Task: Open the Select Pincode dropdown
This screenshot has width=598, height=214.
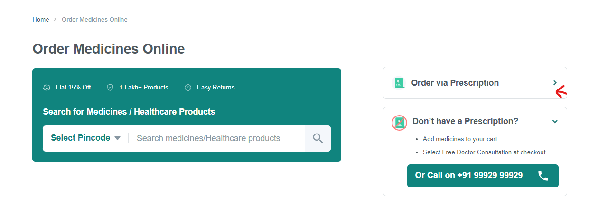Action: click(x=81, y=138)
